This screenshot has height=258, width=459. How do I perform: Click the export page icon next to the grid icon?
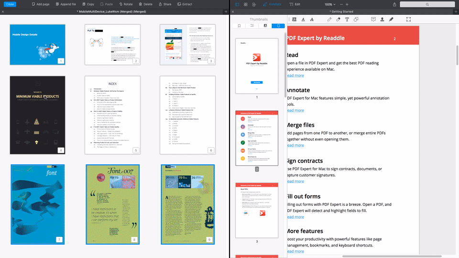point(254,4)
